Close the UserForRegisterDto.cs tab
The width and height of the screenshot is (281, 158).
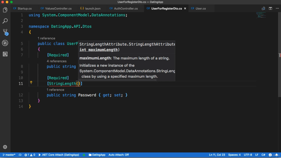click(x=185, y=8)
